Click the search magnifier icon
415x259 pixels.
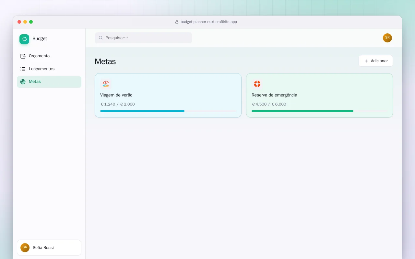click(x=101, y=38)
